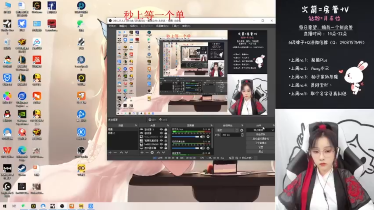Image resolution: width=374 pixels, height=210 pixels.
Task: Click the video capture device volume slider
Action: [186, 148]
